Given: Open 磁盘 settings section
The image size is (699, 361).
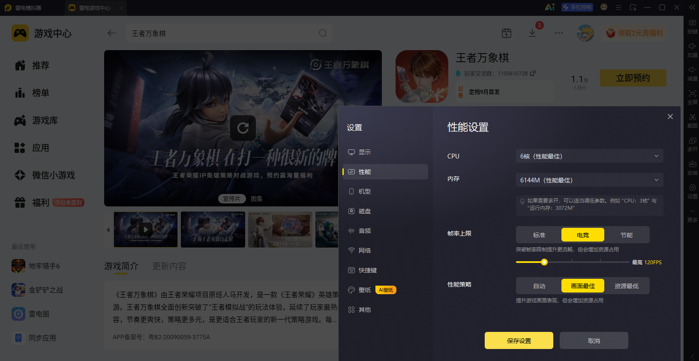Looking at the screenshot, I should pyautogui.click(x=385, y=211).
